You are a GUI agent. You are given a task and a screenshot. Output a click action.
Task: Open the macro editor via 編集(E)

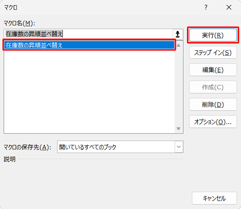213,70
